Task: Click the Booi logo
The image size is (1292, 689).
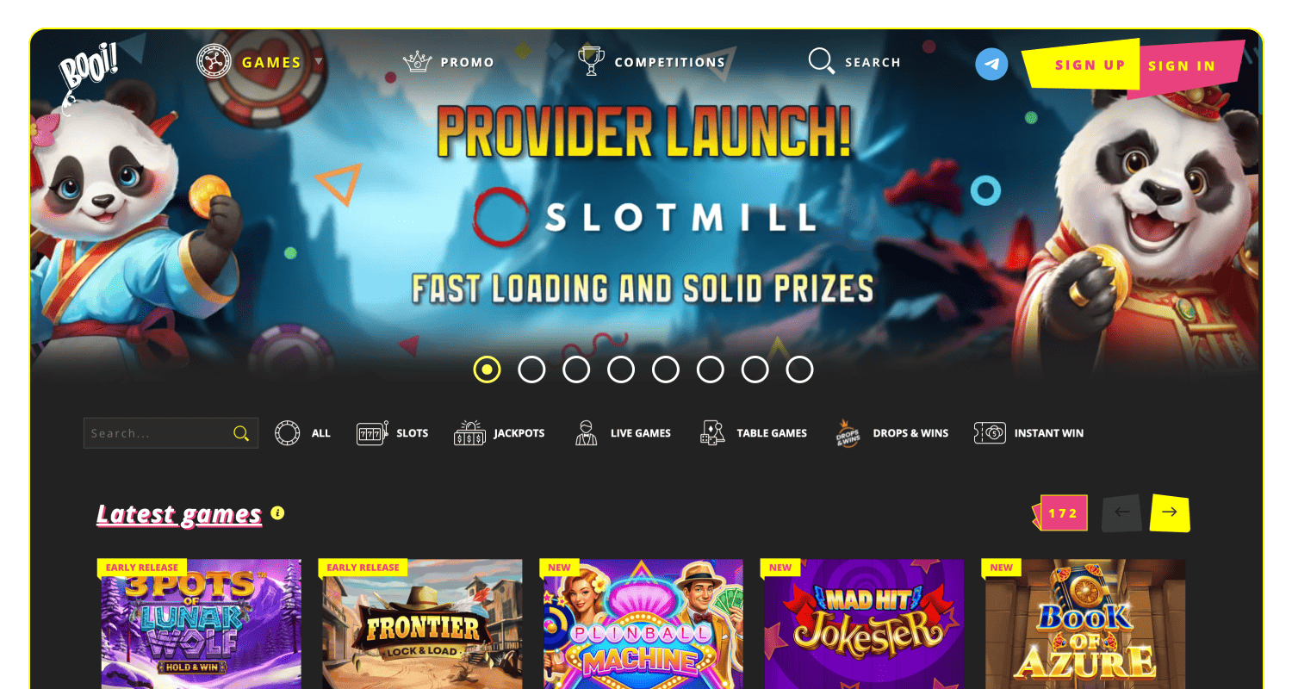Action: pyautogui.click(x=86, y=70)
